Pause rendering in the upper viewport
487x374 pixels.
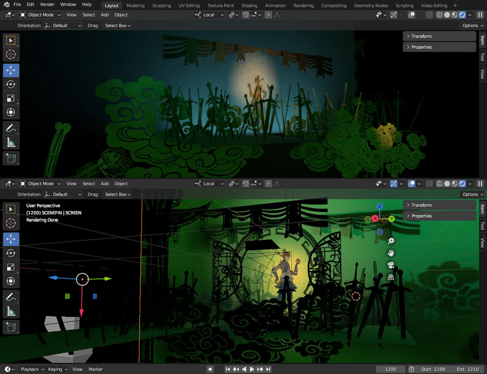coord(480,15)
